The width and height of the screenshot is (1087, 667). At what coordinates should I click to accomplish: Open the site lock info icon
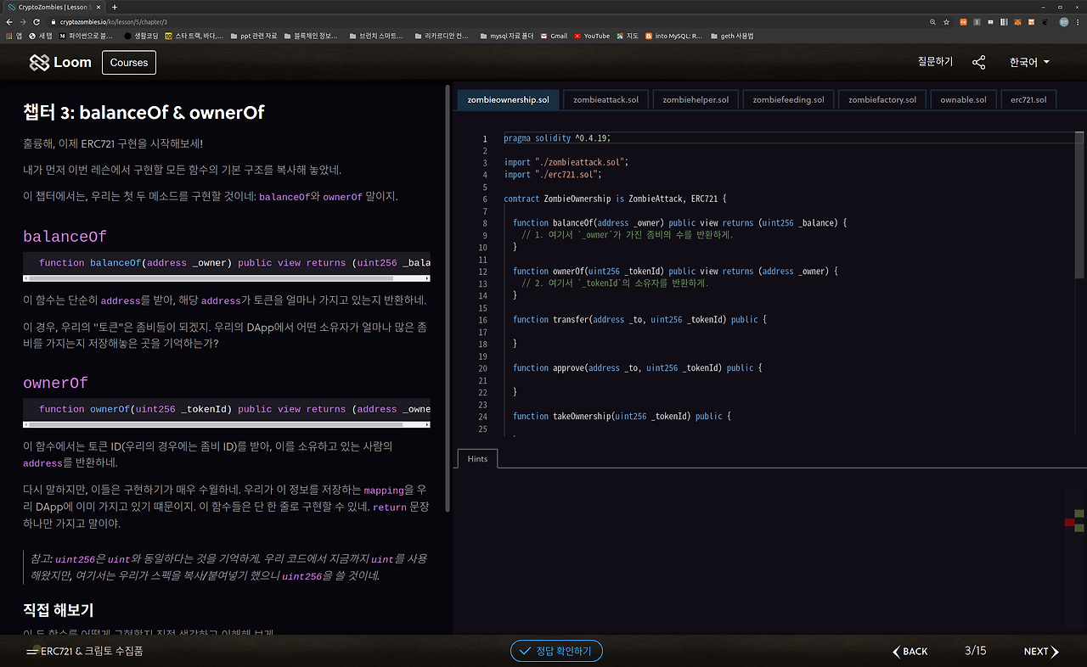(x=53, y=21)
